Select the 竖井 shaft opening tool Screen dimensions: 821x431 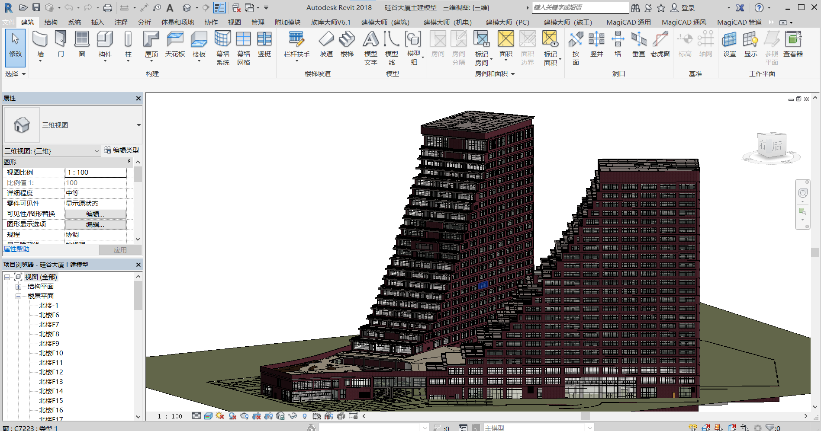[x=596, y=45]
